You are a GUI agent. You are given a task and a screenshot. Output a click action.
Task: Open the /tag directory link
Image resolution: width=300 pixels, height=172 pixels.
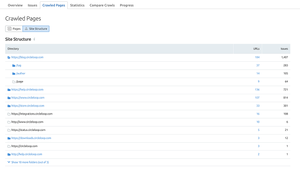click(x=18, y=65)
